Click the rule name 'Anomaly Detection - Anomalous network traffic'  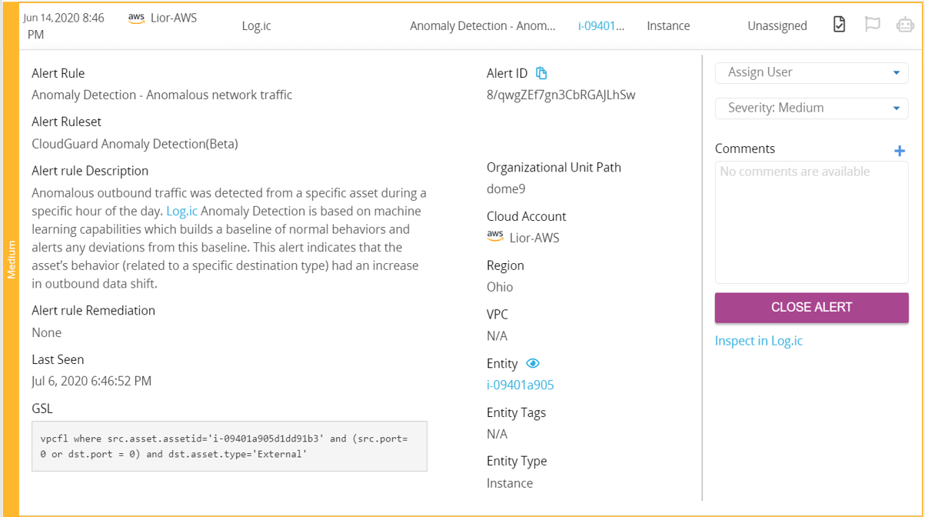pos(162,95)
